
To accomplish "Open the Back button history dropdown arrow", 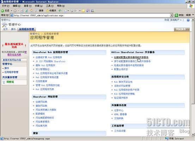I will pyautogui.click(x=11, y=11).
